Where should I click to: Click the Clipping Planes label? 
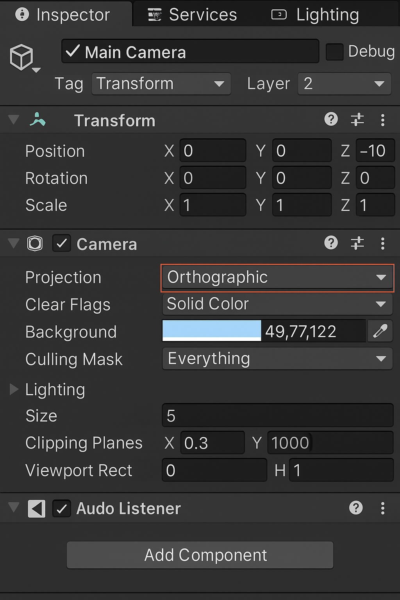point(84,443)
